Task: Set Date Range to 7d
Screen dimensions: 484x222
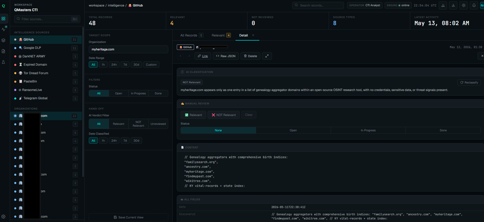Action: (125, 65)
